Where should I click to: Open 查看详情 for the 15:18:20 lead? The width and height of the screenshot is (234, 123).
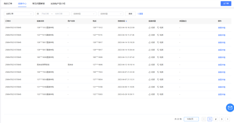coord(222,43)
